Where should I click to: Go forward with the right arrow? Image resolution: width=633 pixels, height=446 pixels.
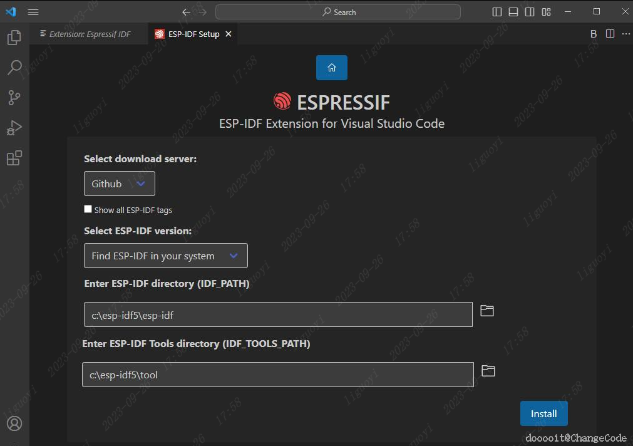(203, 12)
